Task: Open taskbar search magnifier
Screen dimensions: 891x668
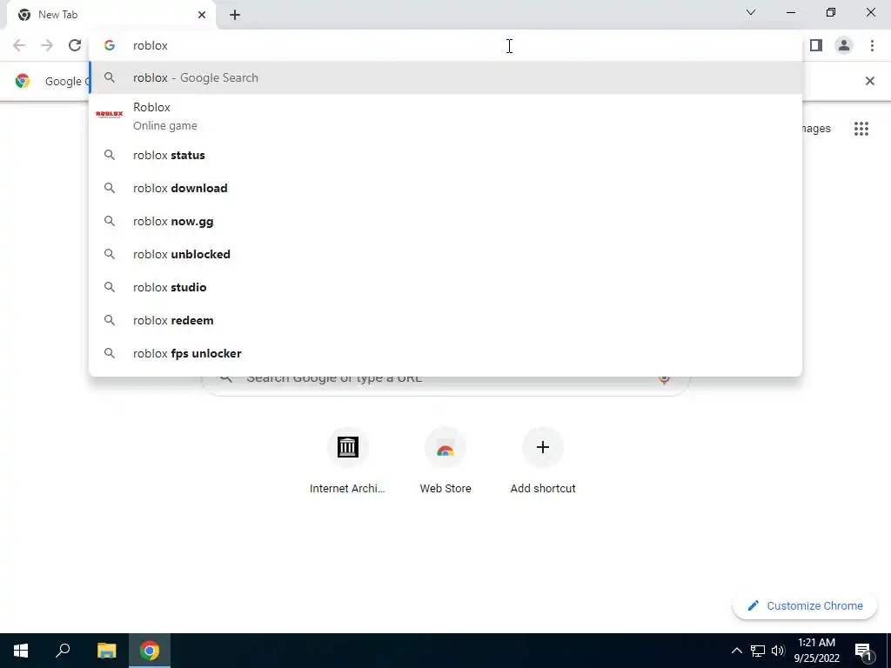Action: tap(63, 651)
